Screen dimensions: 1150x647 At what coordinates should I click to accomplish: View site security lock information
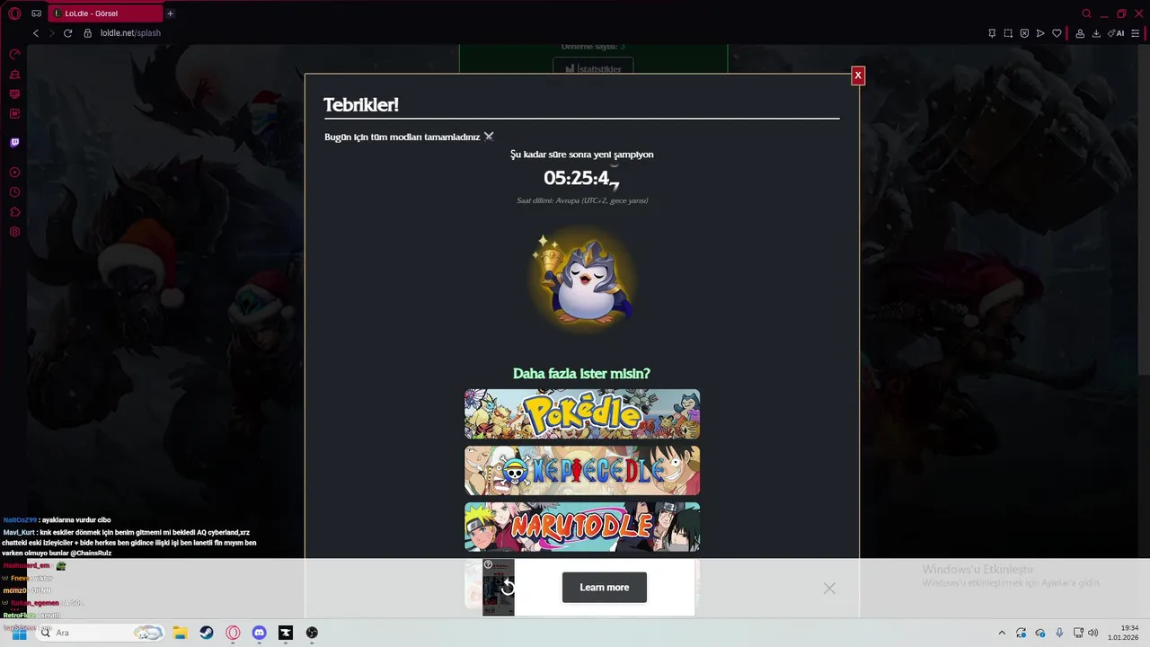click(87, 33)
